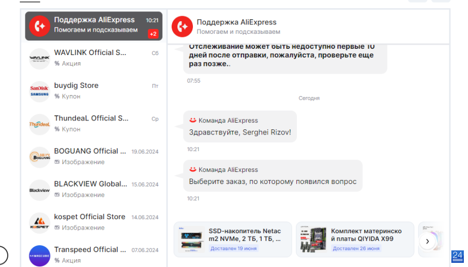Viewport: 468px width, 267px height.
Task: Click the Netac SSD product thumbnail
Action: pyautogui.click(x=191, y=239)
